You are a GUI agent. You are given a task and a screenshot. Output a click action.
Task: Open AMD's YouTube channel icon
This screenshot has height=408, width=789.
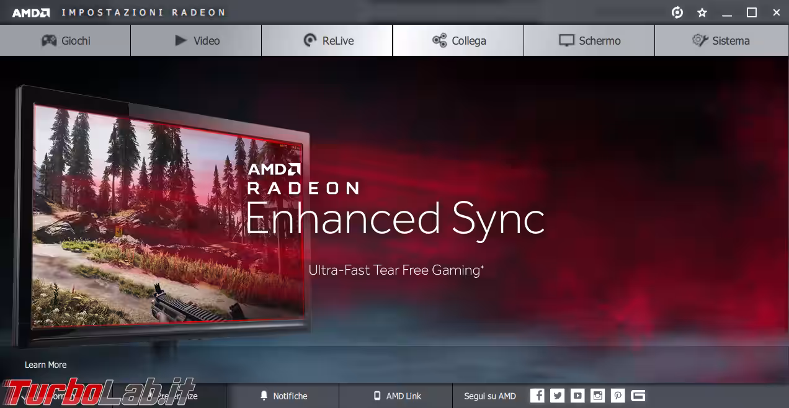coord(577,396)
